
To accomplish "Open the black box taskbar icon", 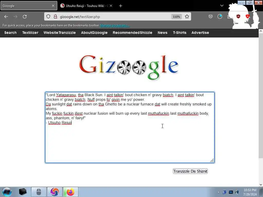I will tap(23, 192).
